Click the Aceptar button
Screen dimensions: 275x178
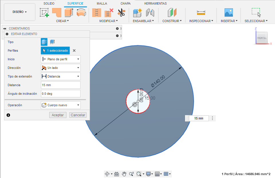coord(58,115)
